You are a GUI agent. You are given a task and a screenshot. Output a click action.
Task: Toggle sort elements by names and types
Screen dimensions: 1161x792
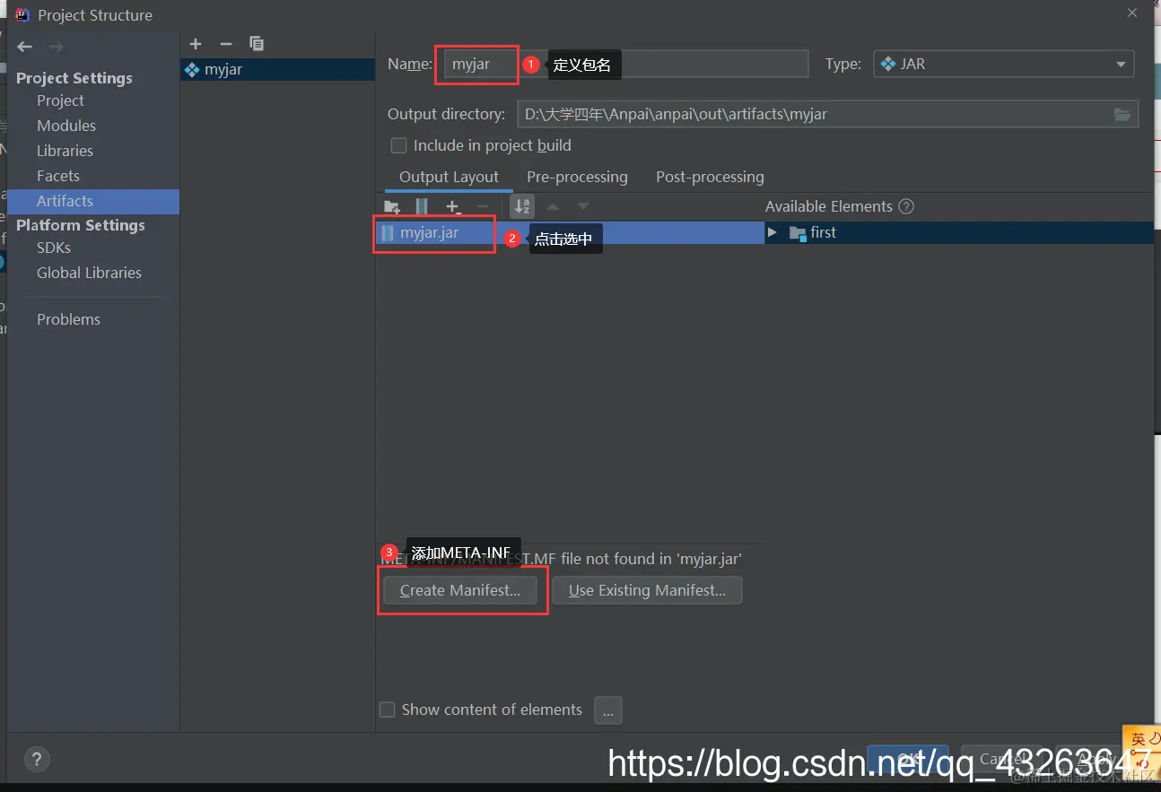click(x=522, y=206)
